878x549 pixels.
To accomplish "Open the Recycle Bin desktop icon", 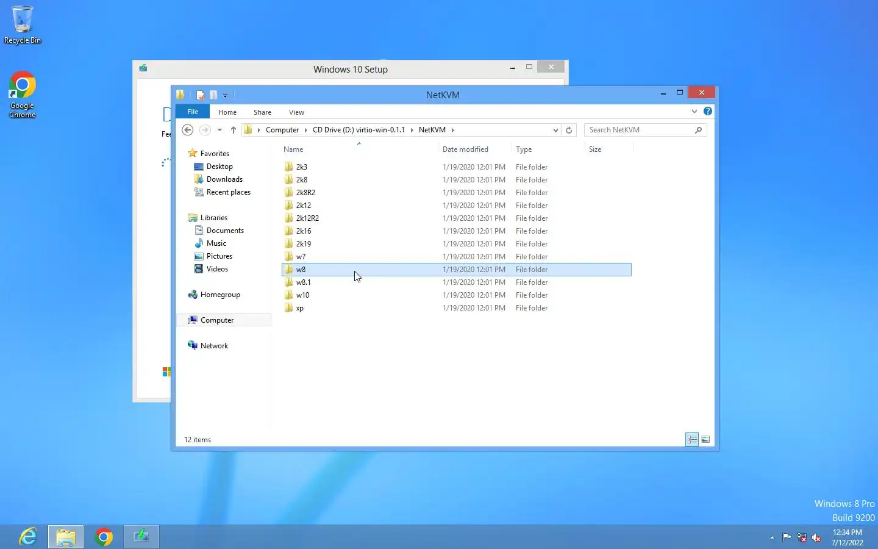I will [23, 24].
